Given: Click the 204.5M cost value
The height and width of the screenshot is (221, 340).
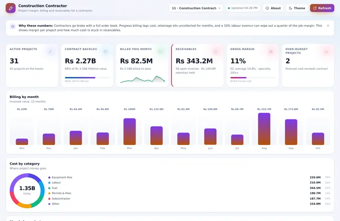Looking at the screenshot, I should click(x=315, y=188).
